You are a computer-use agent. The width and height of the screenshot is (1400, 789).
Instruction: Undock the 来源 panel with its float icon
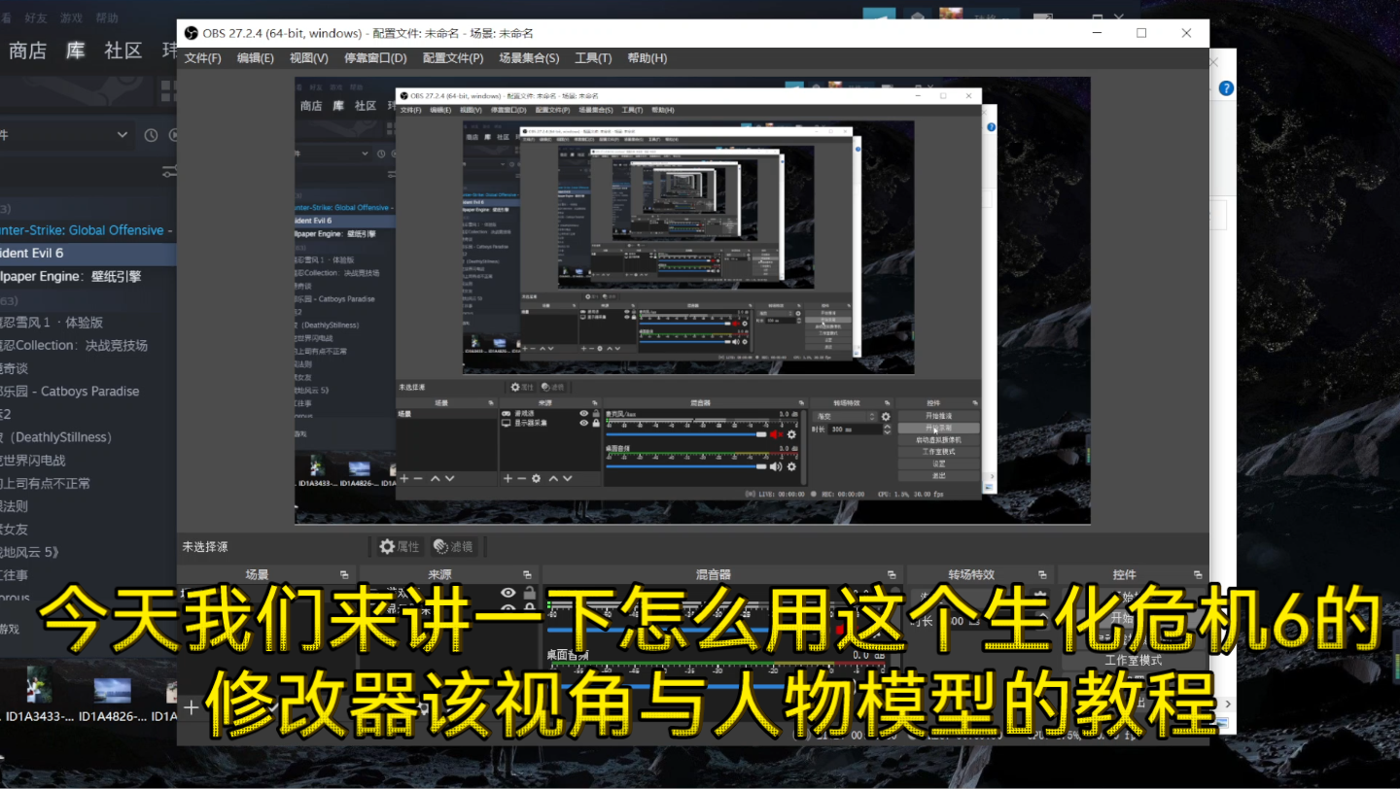(x=526, y=575)
